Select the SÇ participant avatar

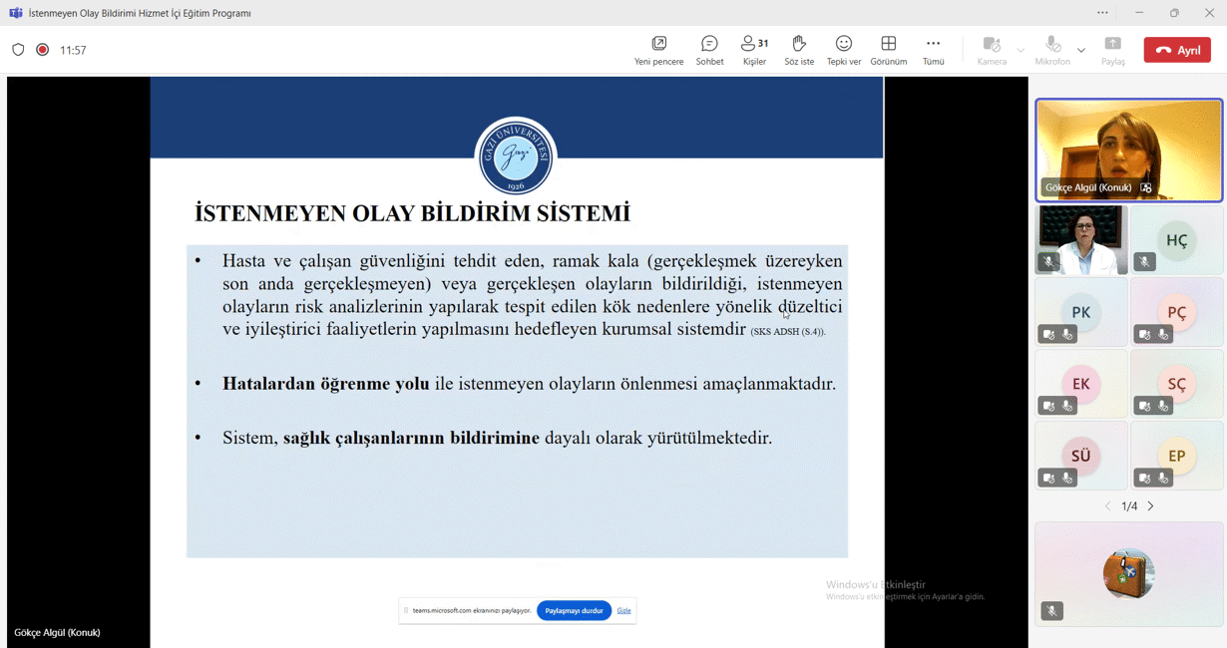(x=1177, y=384)
